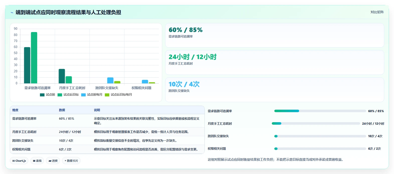The width and height of the screenshot is (394, 174).
Task: Click the Chart.js tag chip
Action: click(x=19, y=161)
